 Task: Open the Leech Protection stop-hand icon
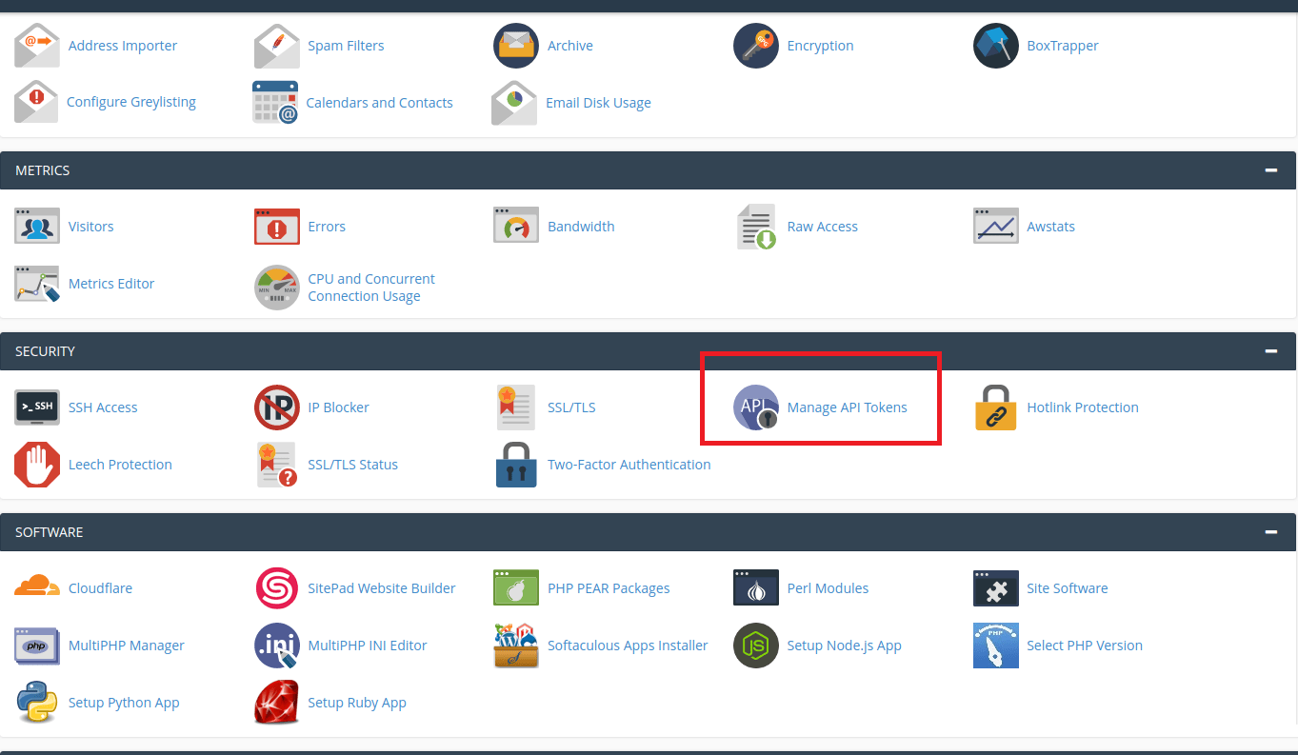pyautogui.click(x=37, y=465)
